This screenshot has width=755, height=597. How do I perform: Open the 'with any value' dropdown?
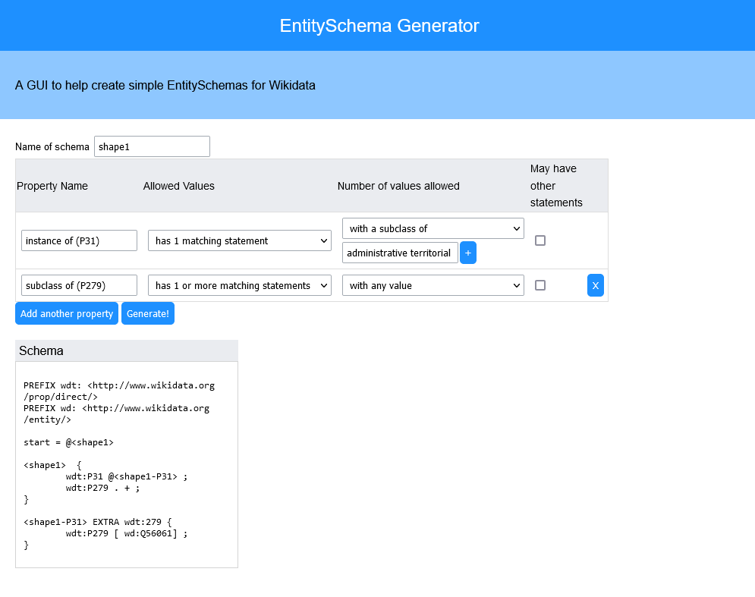(x=433, y=285)
